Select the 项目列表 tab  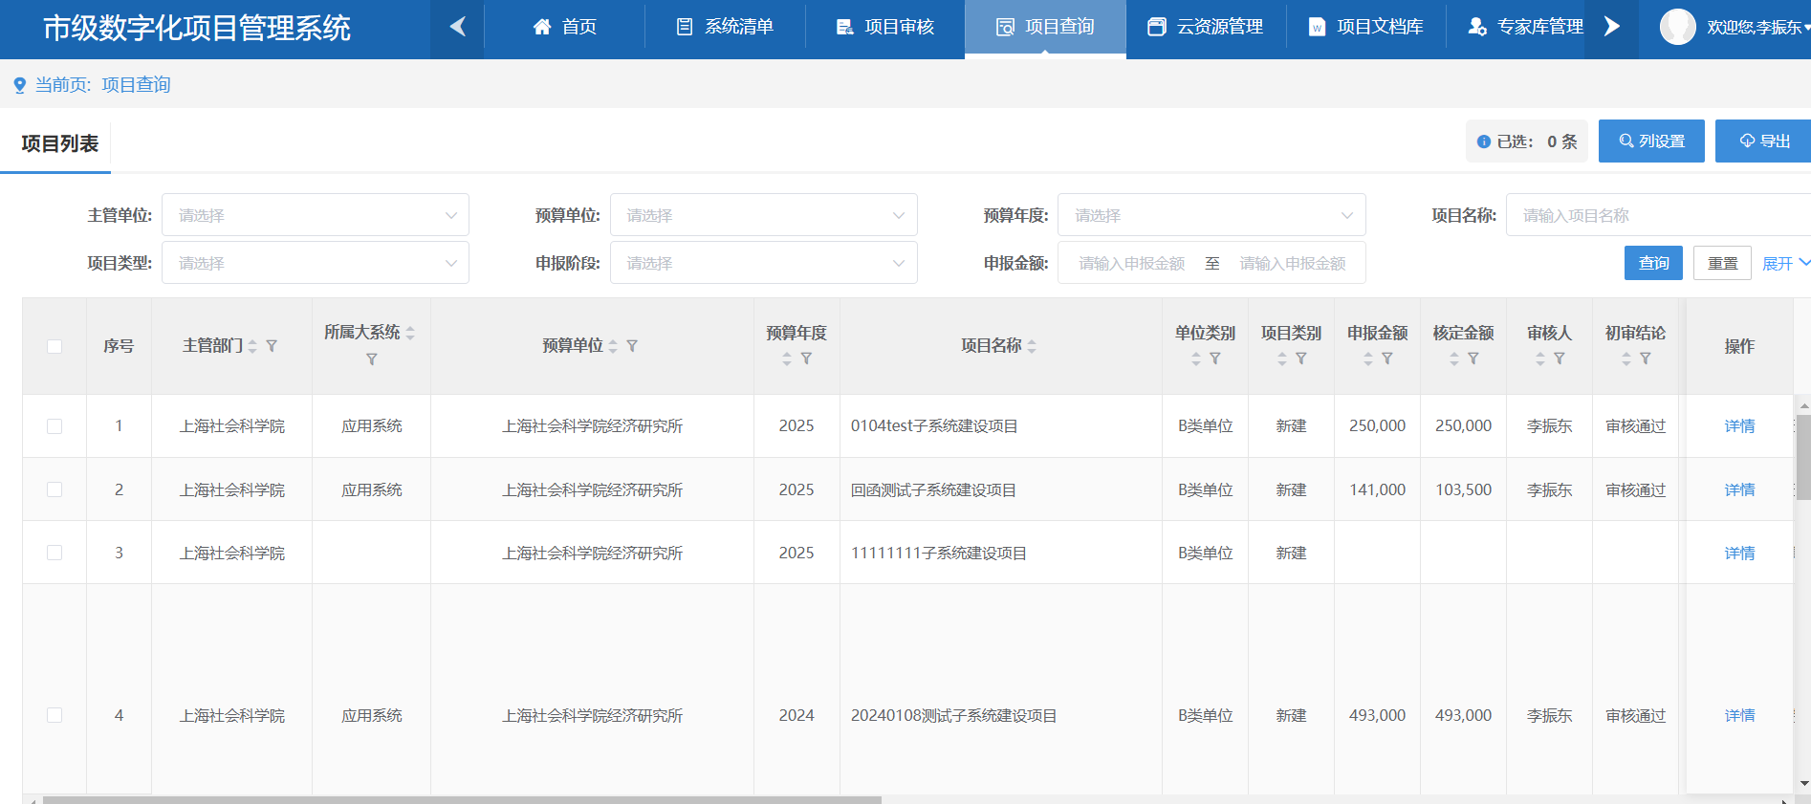[x=59, y=143]
